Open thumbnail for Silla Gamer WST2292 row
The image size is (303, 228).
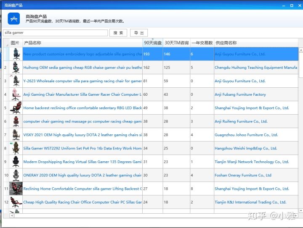pyautogui.click(x=16, y=148)
